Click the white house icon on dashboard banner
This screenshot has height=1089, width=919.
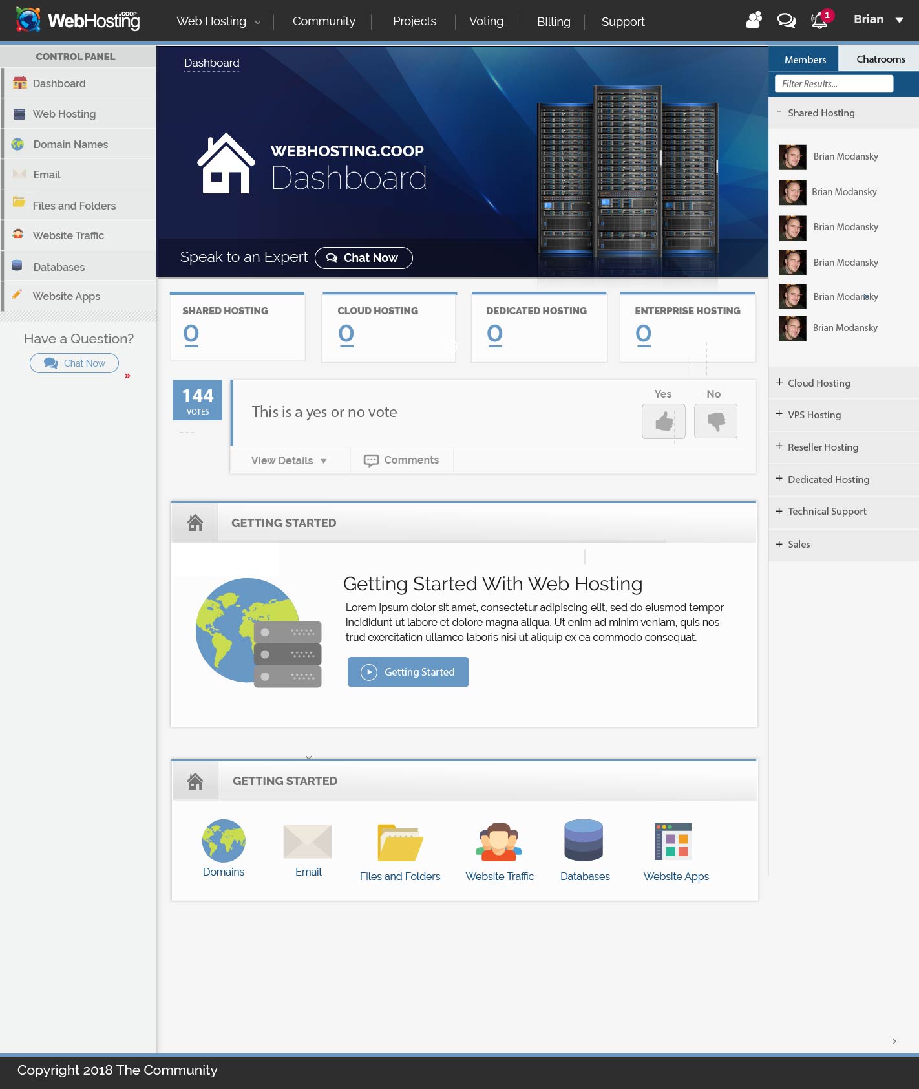pyautogui.click(x=226, y=163)
